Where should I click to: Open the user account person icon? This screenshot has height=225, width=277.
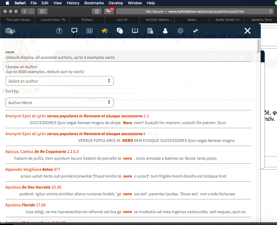[165, 31]
